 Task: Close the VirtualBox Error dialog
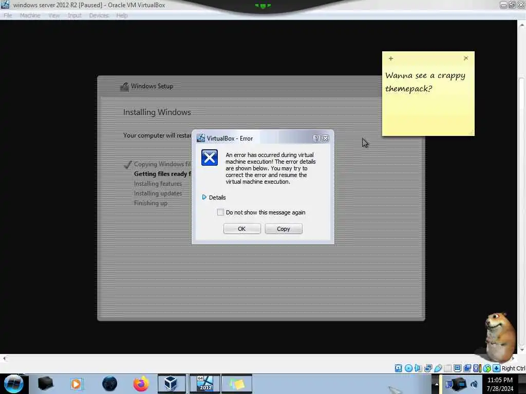pos(325,139)
